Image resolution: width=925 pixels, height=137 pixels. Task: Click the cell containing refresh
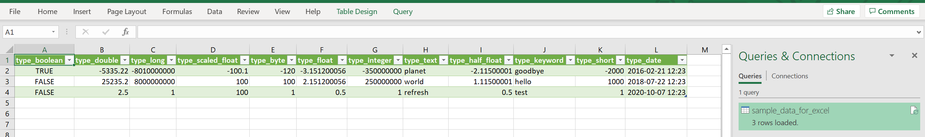coord(425,92)
